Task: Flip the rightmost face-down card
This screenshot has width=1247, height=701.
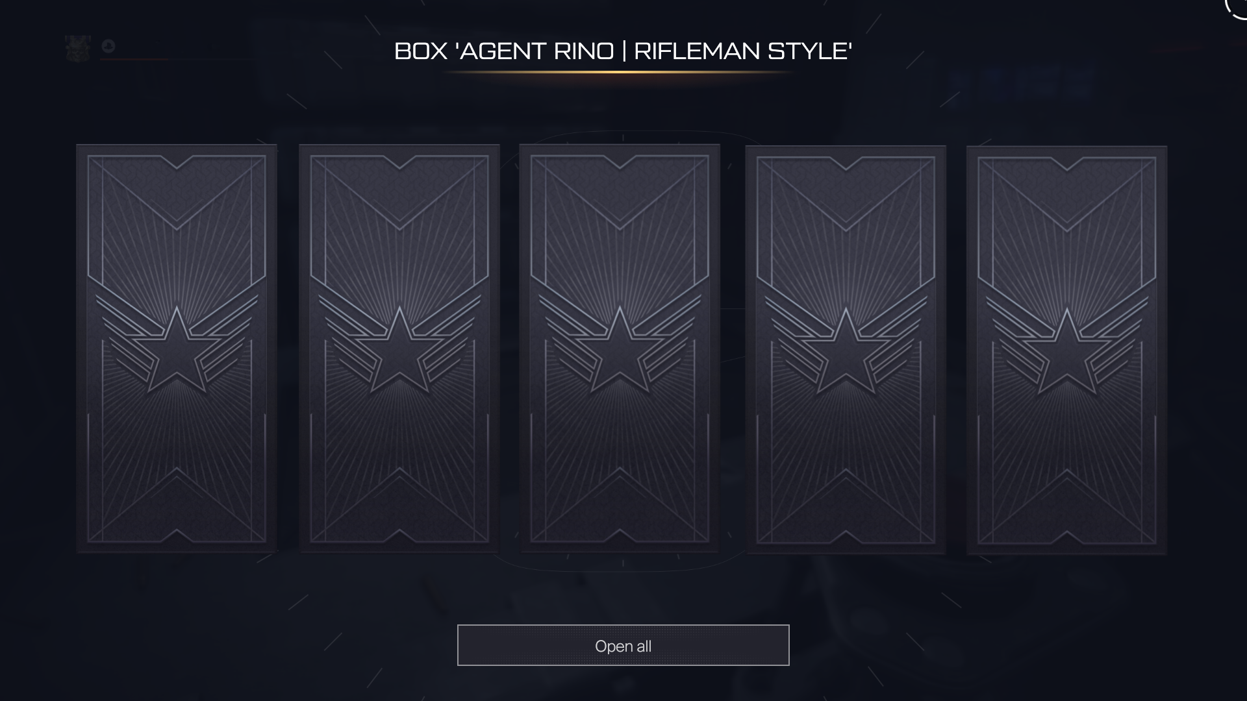Action: [1066, 350]
